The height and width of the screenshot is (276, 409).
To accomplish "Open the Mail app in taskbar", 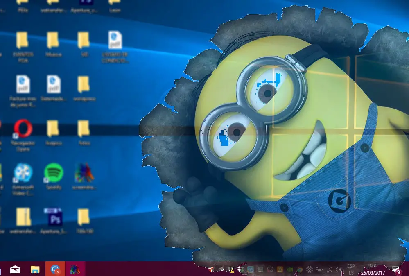I will [x=16, y=269].
